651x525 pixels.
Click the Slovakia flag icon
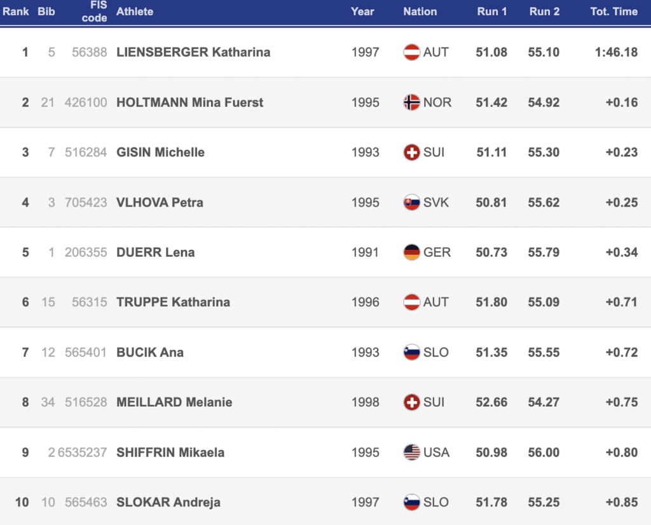[x=412, y=202]
